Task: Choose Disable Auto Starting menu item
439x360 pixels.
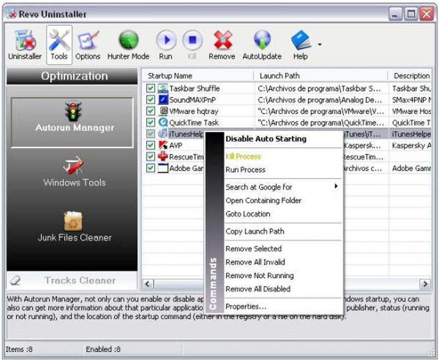Action: (283, 139)
